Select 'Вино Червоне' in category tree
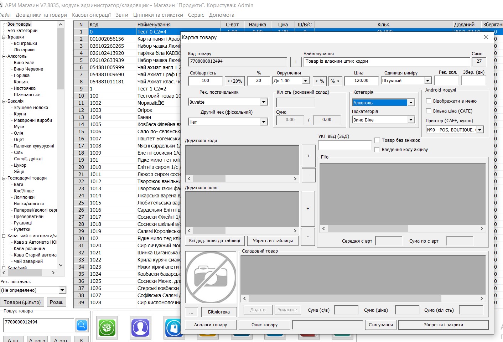Screen dimensions: 503x342 click(28, 69)
